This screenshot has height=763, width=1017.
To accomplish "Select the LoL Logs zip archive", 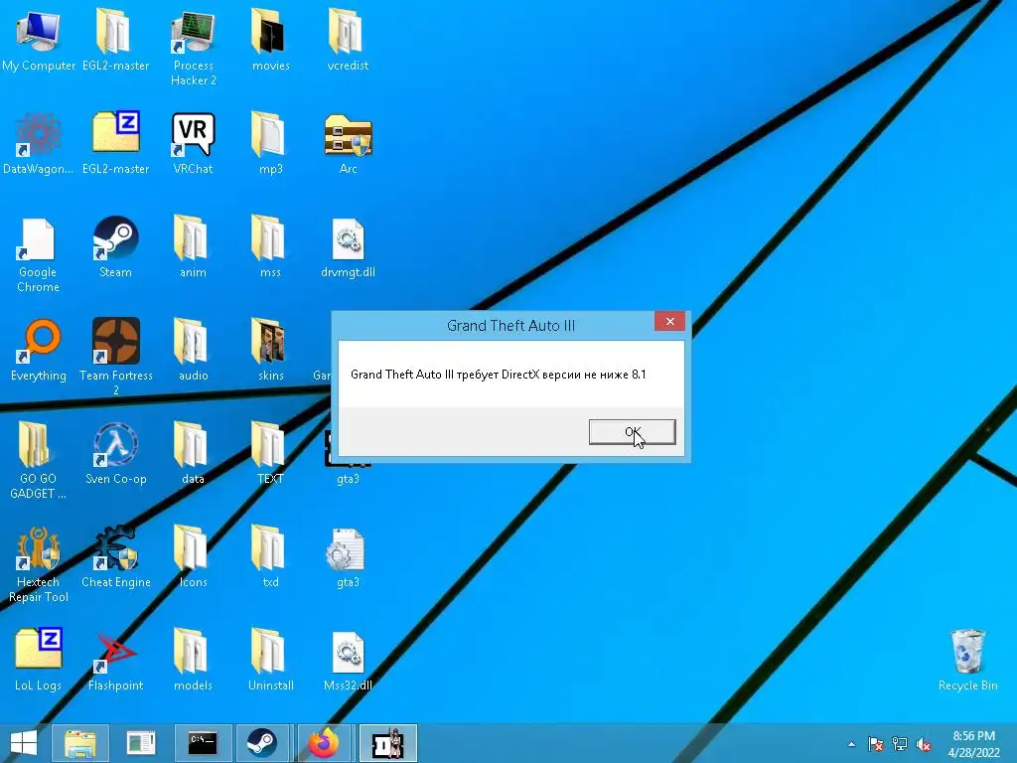I will click(39, 660).
